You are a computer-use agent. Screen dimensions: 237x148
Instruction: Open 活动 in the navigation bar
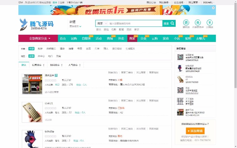tap(99, 38)
